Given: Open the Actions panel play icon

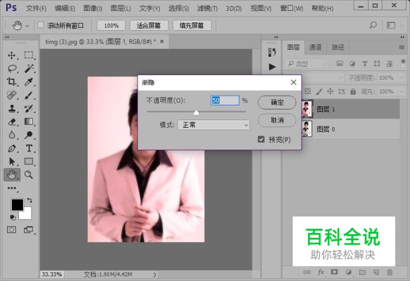Looking at the screenshot, I should coord(272,67).
